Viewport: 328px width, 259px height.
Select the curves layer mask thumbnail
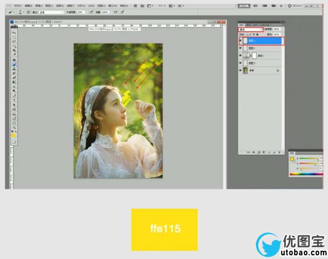(254, 55)
